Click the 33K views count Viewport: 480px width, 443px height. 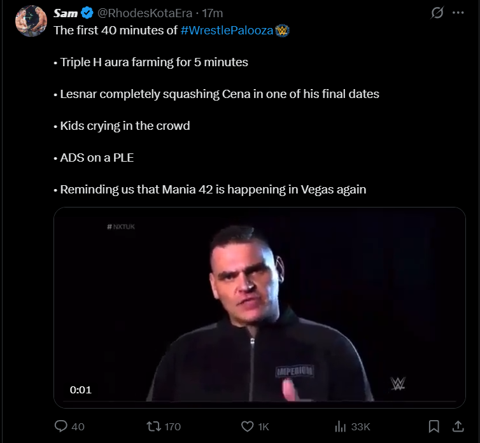pyautogui.click(x=360, y=426)
